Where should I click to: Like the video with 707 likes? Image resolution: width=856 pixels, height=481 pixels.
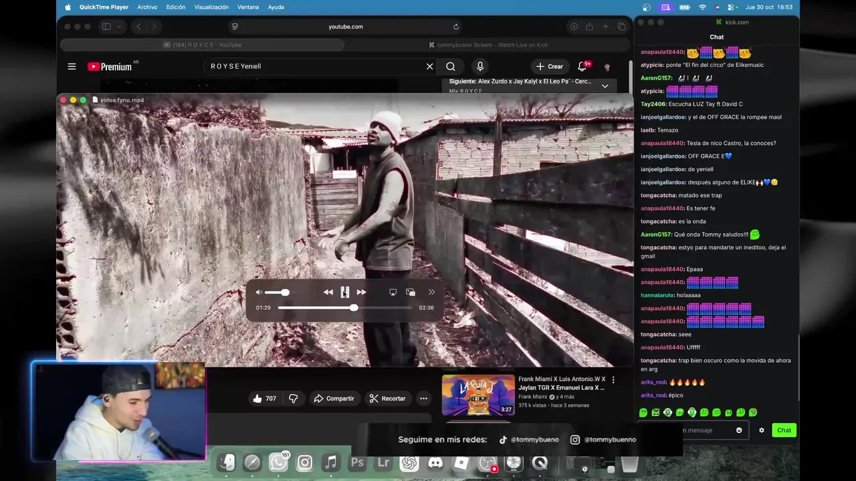[x=264, y=398]
